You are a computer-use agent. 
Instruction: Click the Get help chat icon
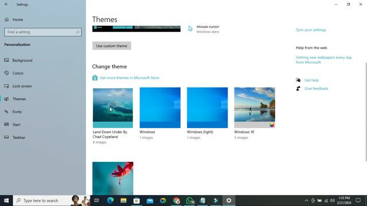tap(298, 80)
